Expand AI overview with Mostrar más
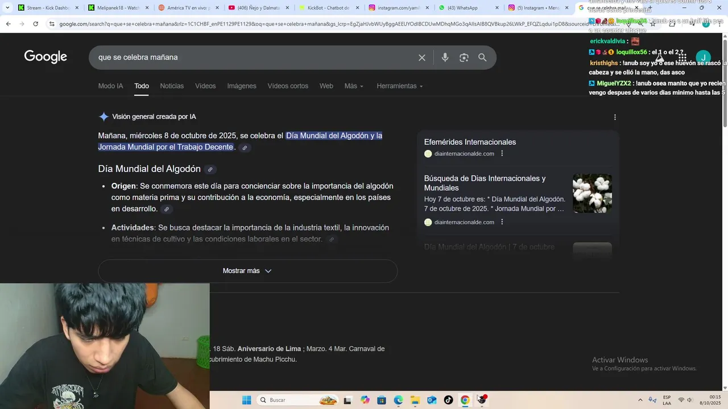The height and width of the screenshot is (409, 728). click(x=247, y=271)
